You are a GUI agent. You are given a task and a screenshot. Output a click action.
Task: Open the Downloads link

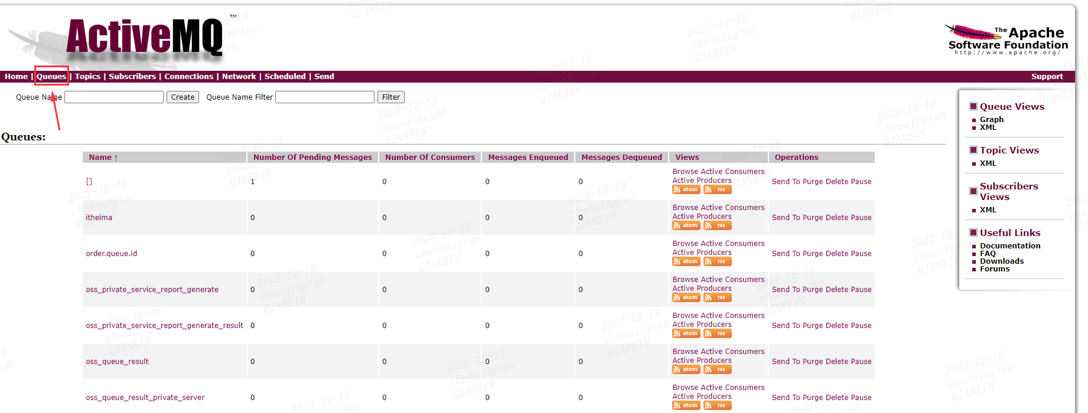(1002, 261)
